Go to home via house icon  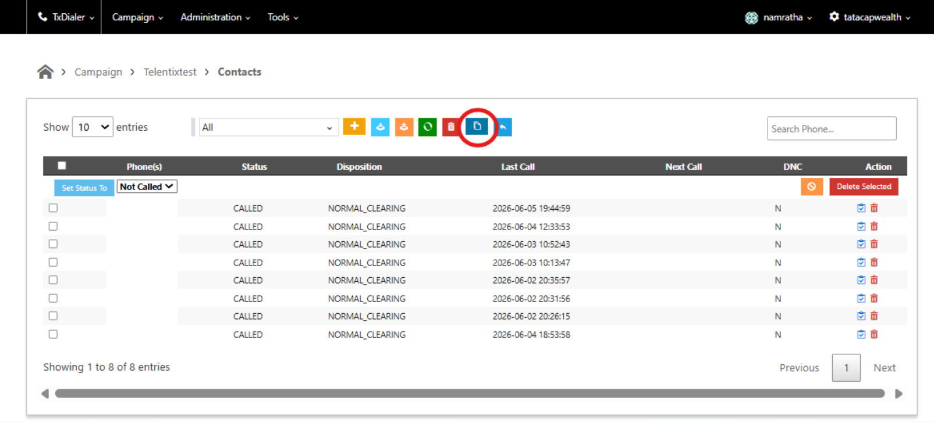click(x=45, y=71)
